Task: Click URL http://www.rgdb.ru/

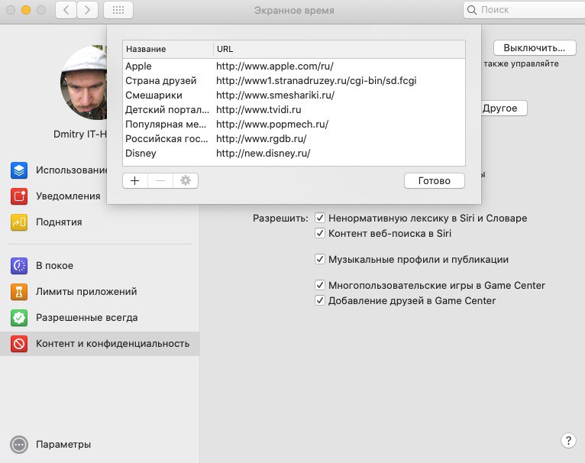Action: pyautogui.click(x=261, y=139)
